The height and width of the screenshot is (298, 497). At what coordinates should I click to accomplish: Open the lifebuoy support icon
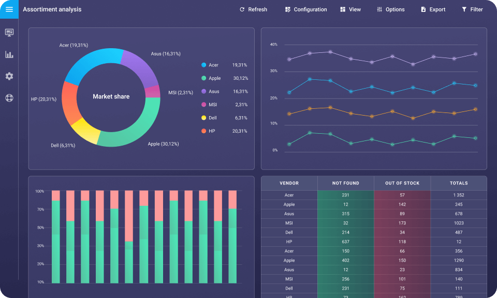point(9,98)
